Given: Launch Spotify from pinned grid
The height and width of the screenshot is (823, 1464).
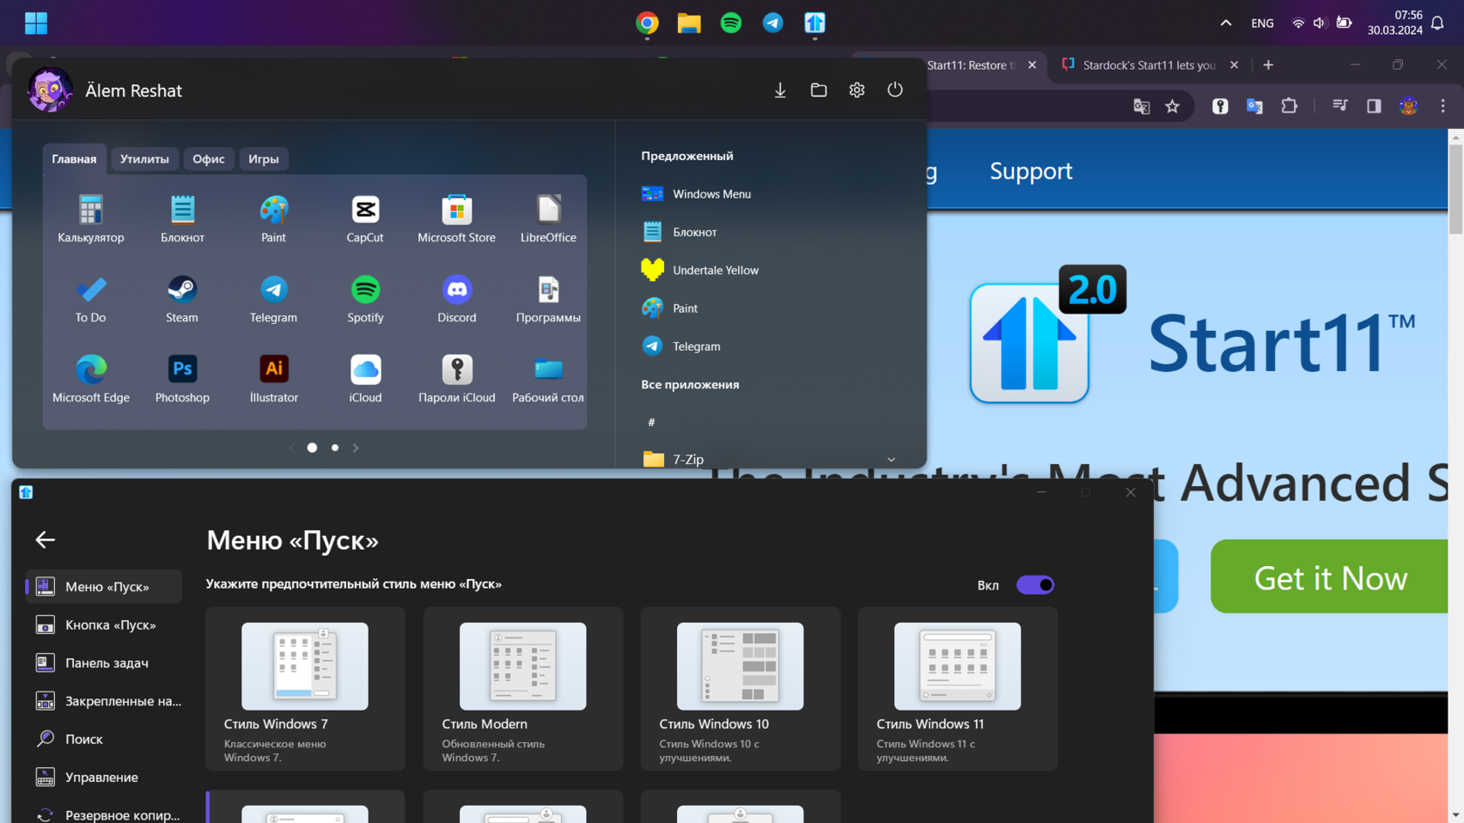Looking at the screenshot, I should coord(365,299).
